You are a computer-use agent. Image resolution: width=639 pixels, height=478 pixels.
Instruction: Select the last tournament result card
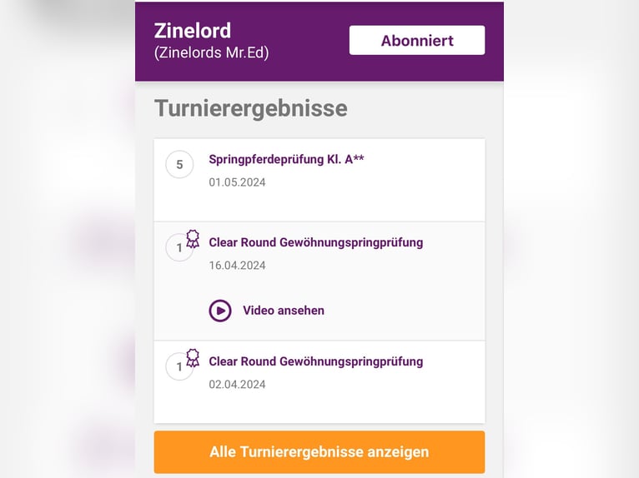pos(319,382)
